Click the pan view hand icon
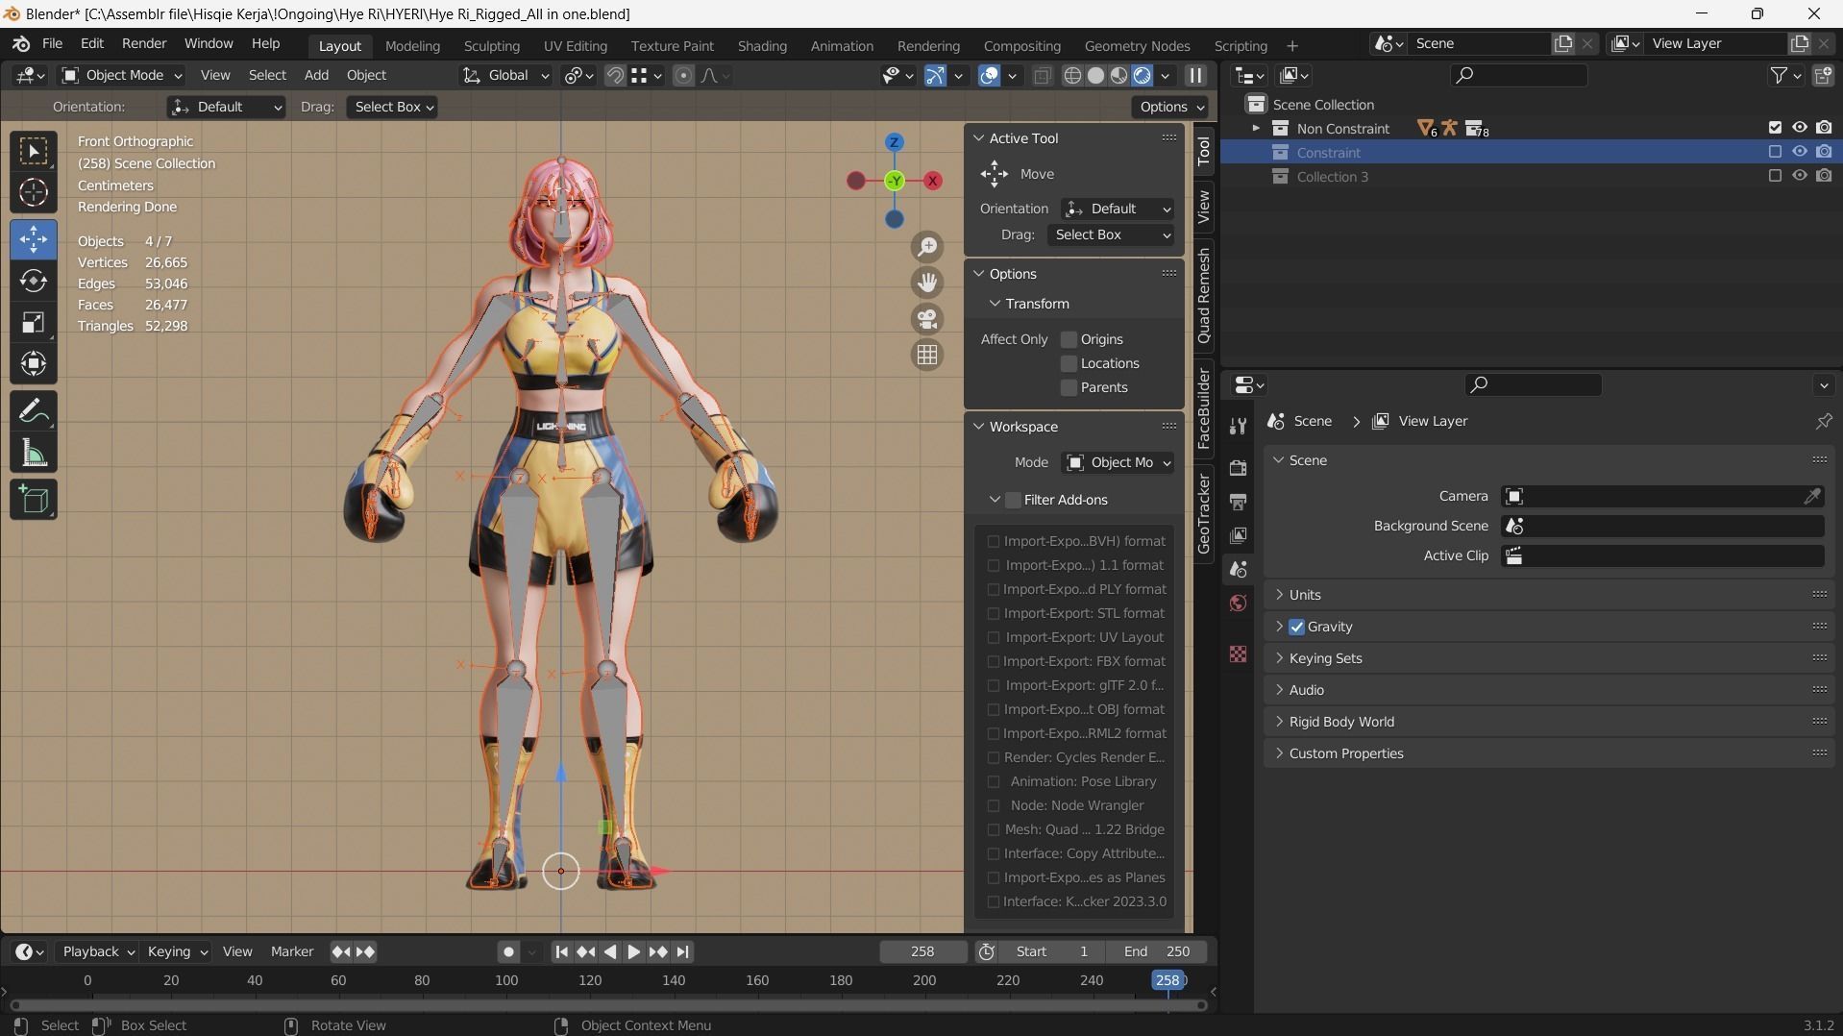 [x=927, y=283]
